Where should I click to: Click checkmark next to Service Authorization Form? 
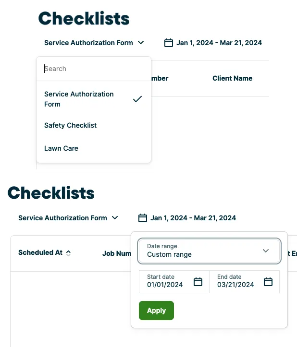point(137,99)
